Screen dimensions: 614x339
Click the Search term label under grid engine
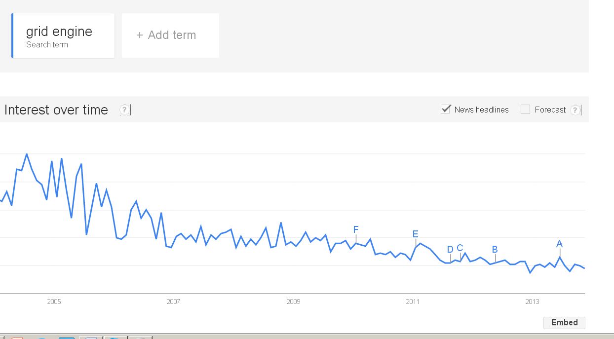47,44
